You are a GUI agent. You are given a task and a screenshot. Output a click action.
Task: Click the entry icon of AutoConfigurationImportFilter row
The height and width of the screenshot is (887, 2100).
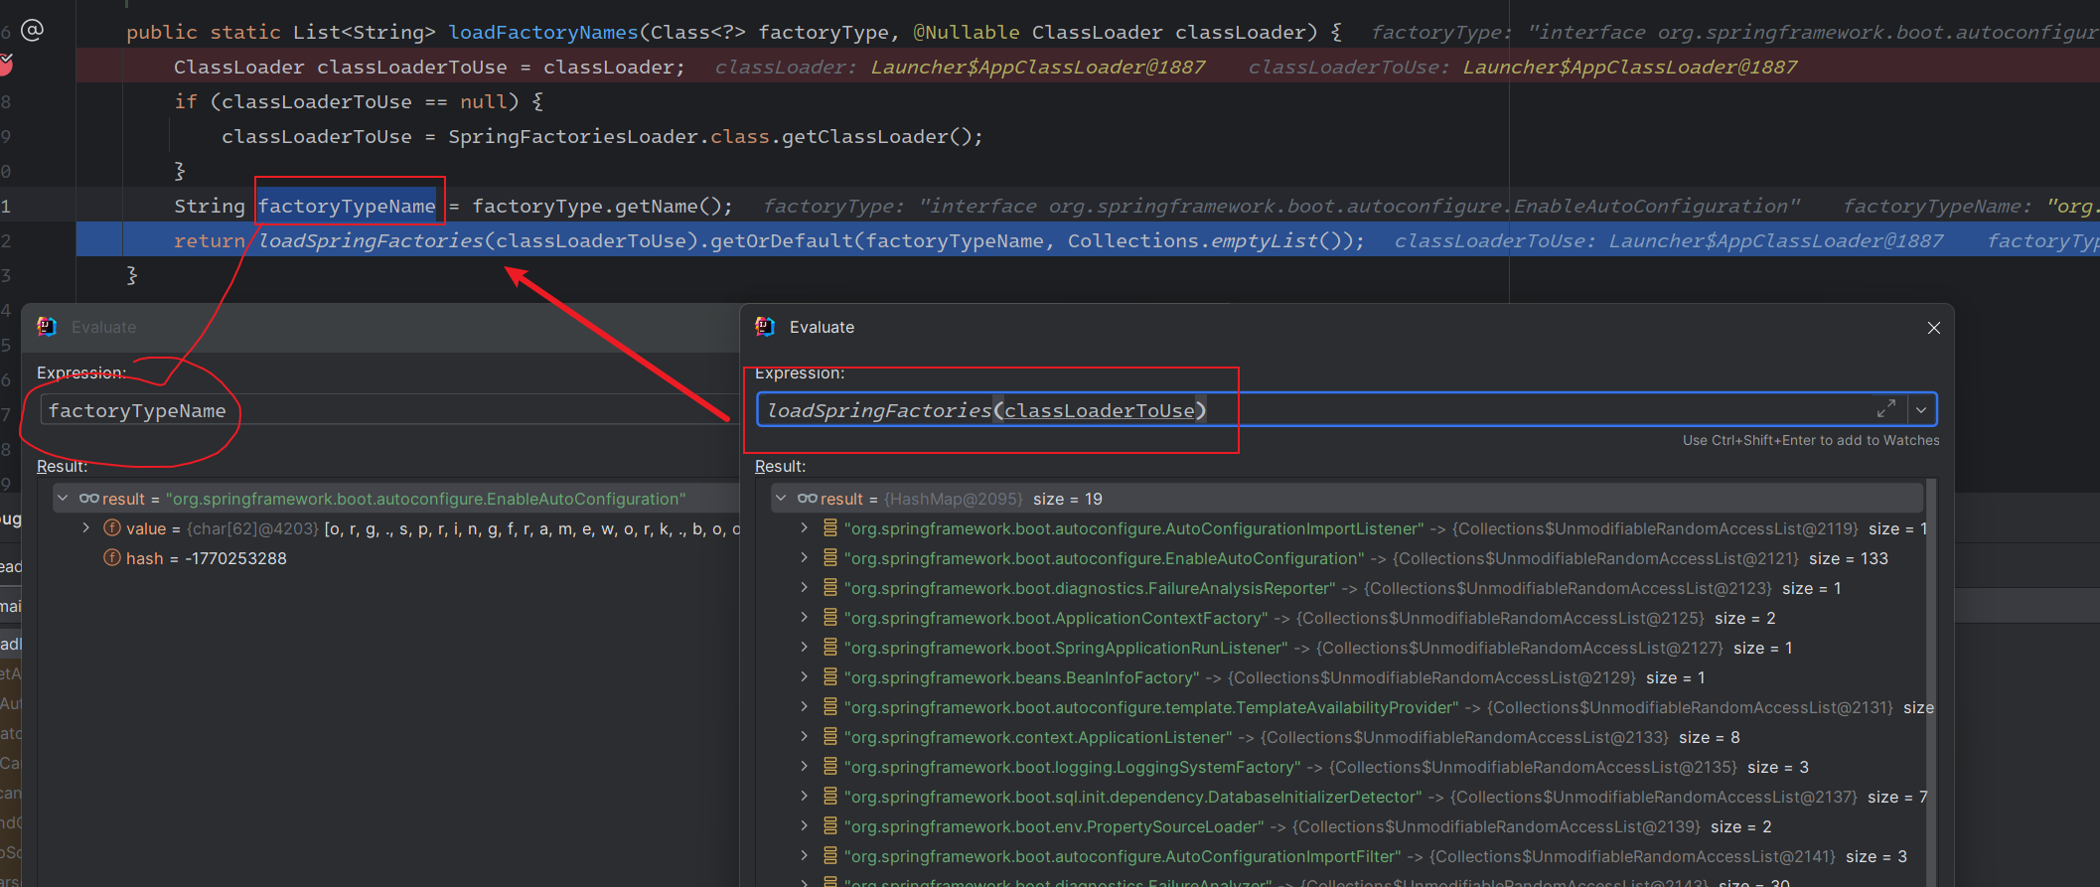pyautogui.click(x=829, y=856)
